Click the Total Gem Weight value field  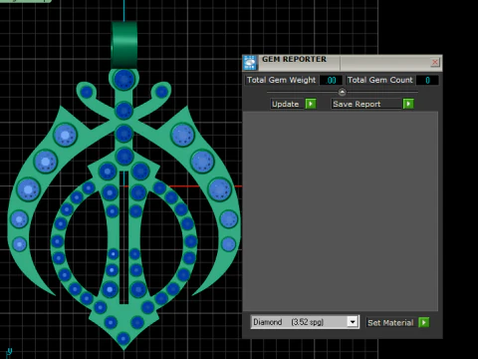click(331, 80)
